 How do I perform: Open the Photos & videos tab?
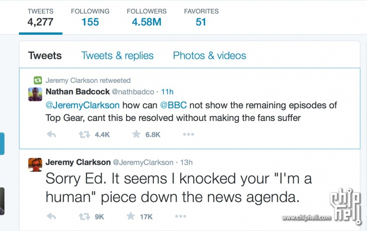[209, 56]
